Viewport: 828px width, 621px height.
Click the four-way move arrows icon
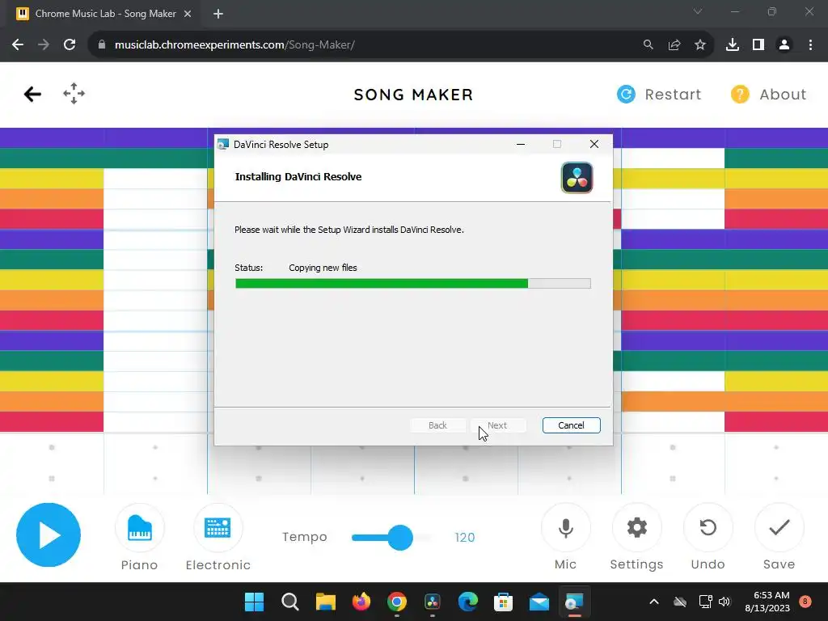(74, 94)
